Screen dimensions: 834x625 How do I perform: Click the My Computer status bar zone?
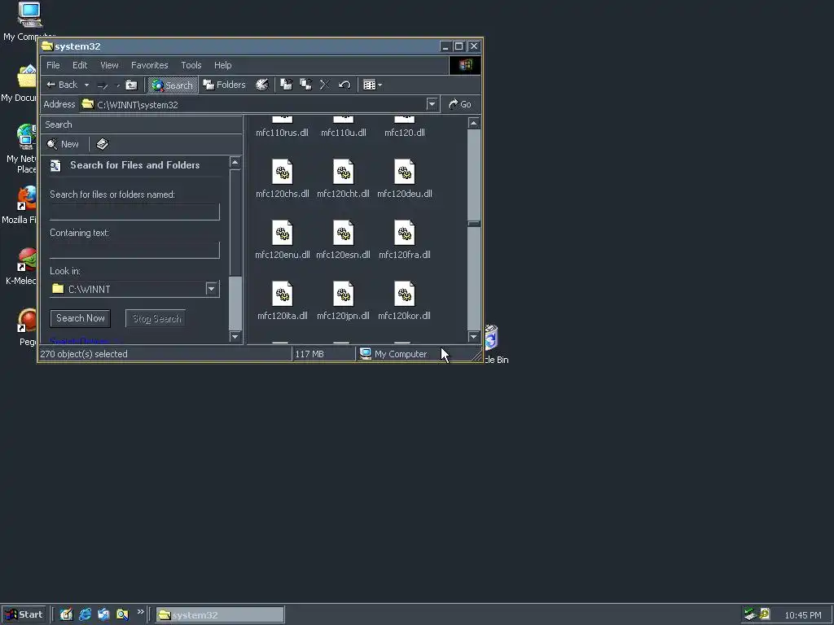point(393,354)
